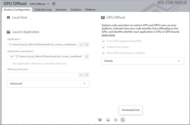This screenshot has width=190, height=125.
Task: Browse for Working directory folder icon
Action: [x=81, y=75]
